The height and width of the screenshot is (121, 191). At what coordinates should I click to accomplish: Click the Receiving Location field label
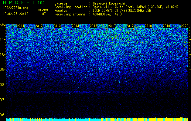[71, 7]
